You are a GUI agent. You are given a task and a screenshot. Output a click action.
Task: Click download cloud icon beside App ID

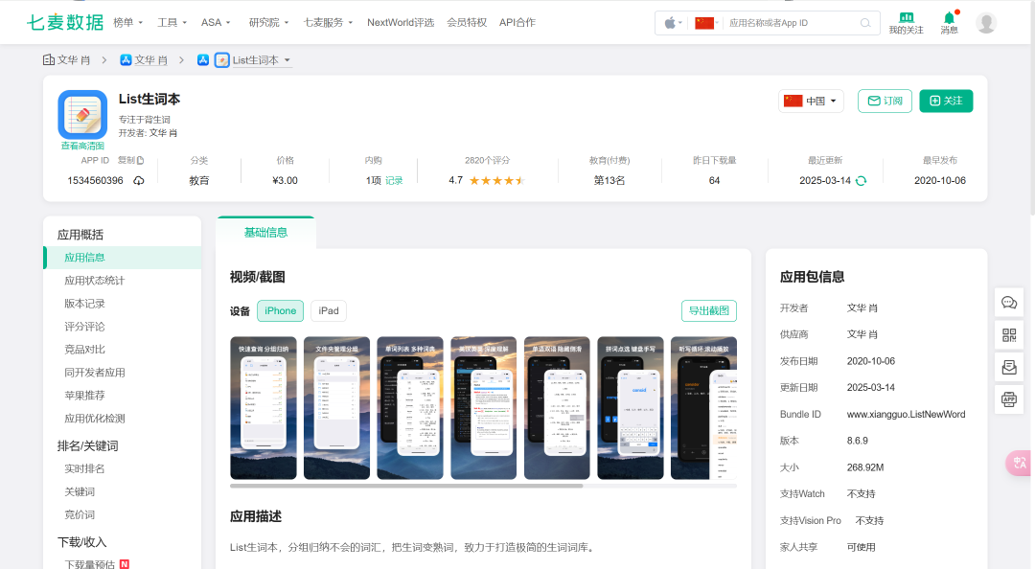139,181
